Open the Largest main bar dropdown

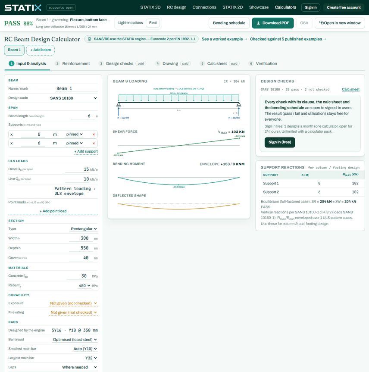point(91,358)
